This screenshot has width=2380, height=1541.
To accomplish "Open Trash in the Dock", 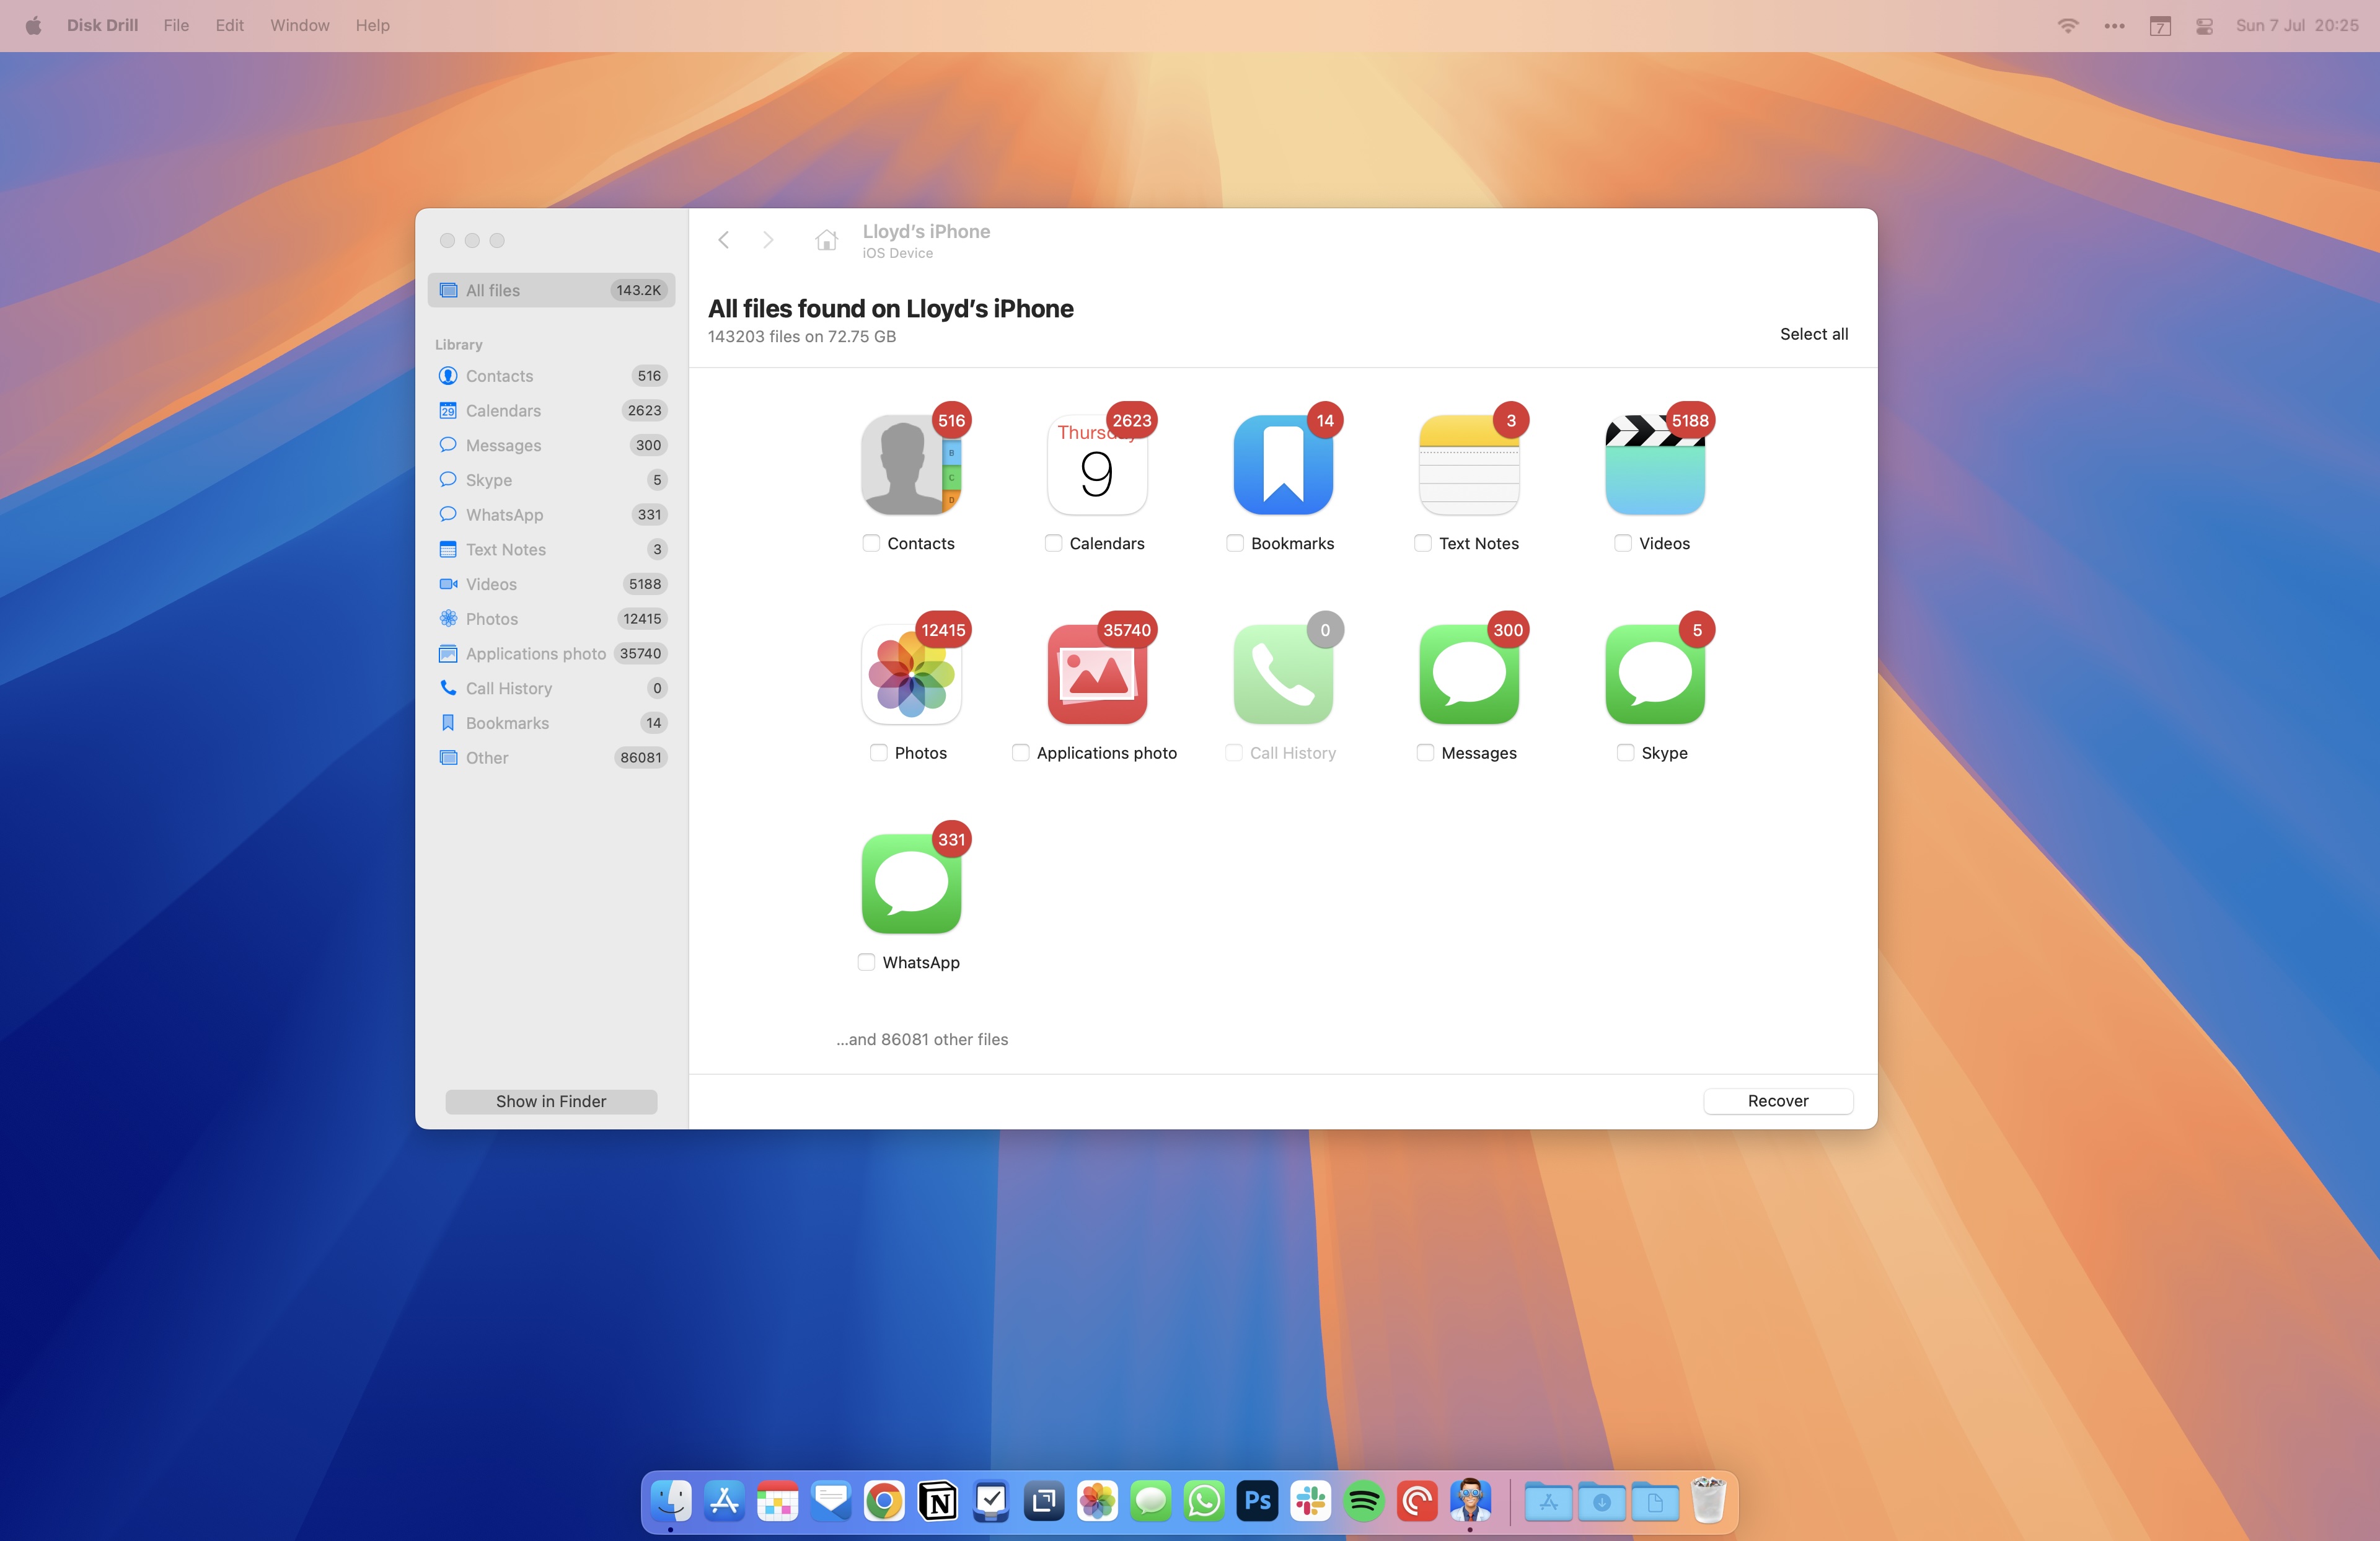I will 1709,1501.
